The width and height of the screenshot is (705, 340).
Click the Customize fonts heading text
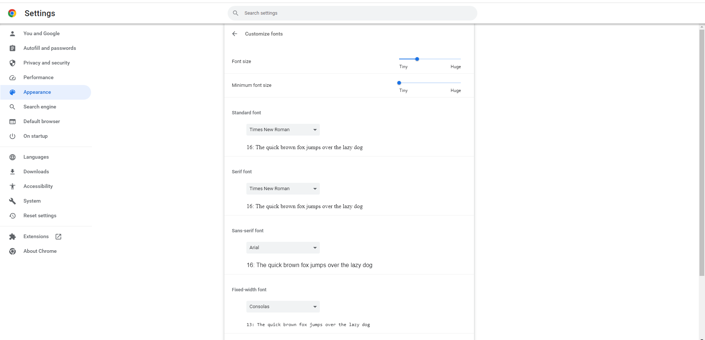pos(264,34)
